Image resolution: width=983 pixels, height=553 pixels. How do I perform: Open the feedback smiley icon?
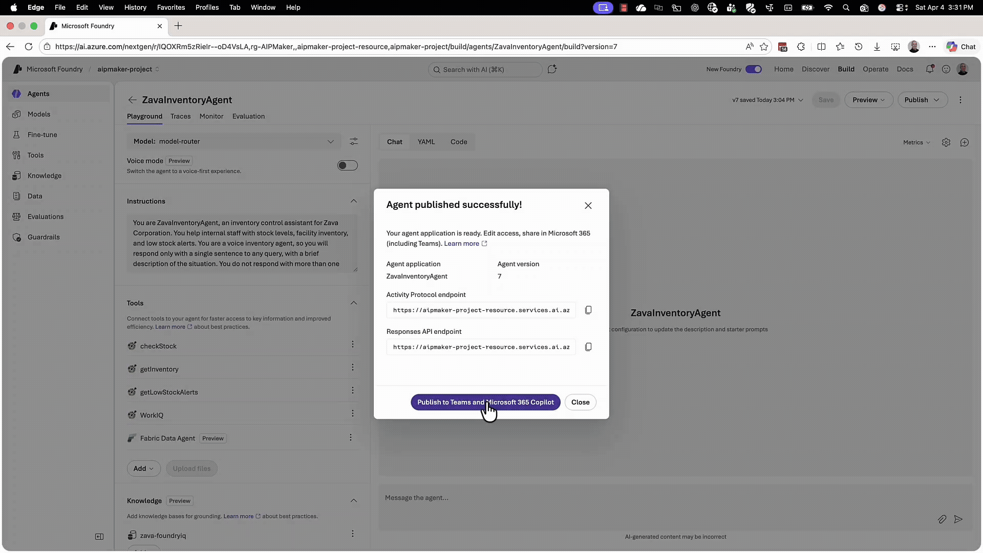946,69
